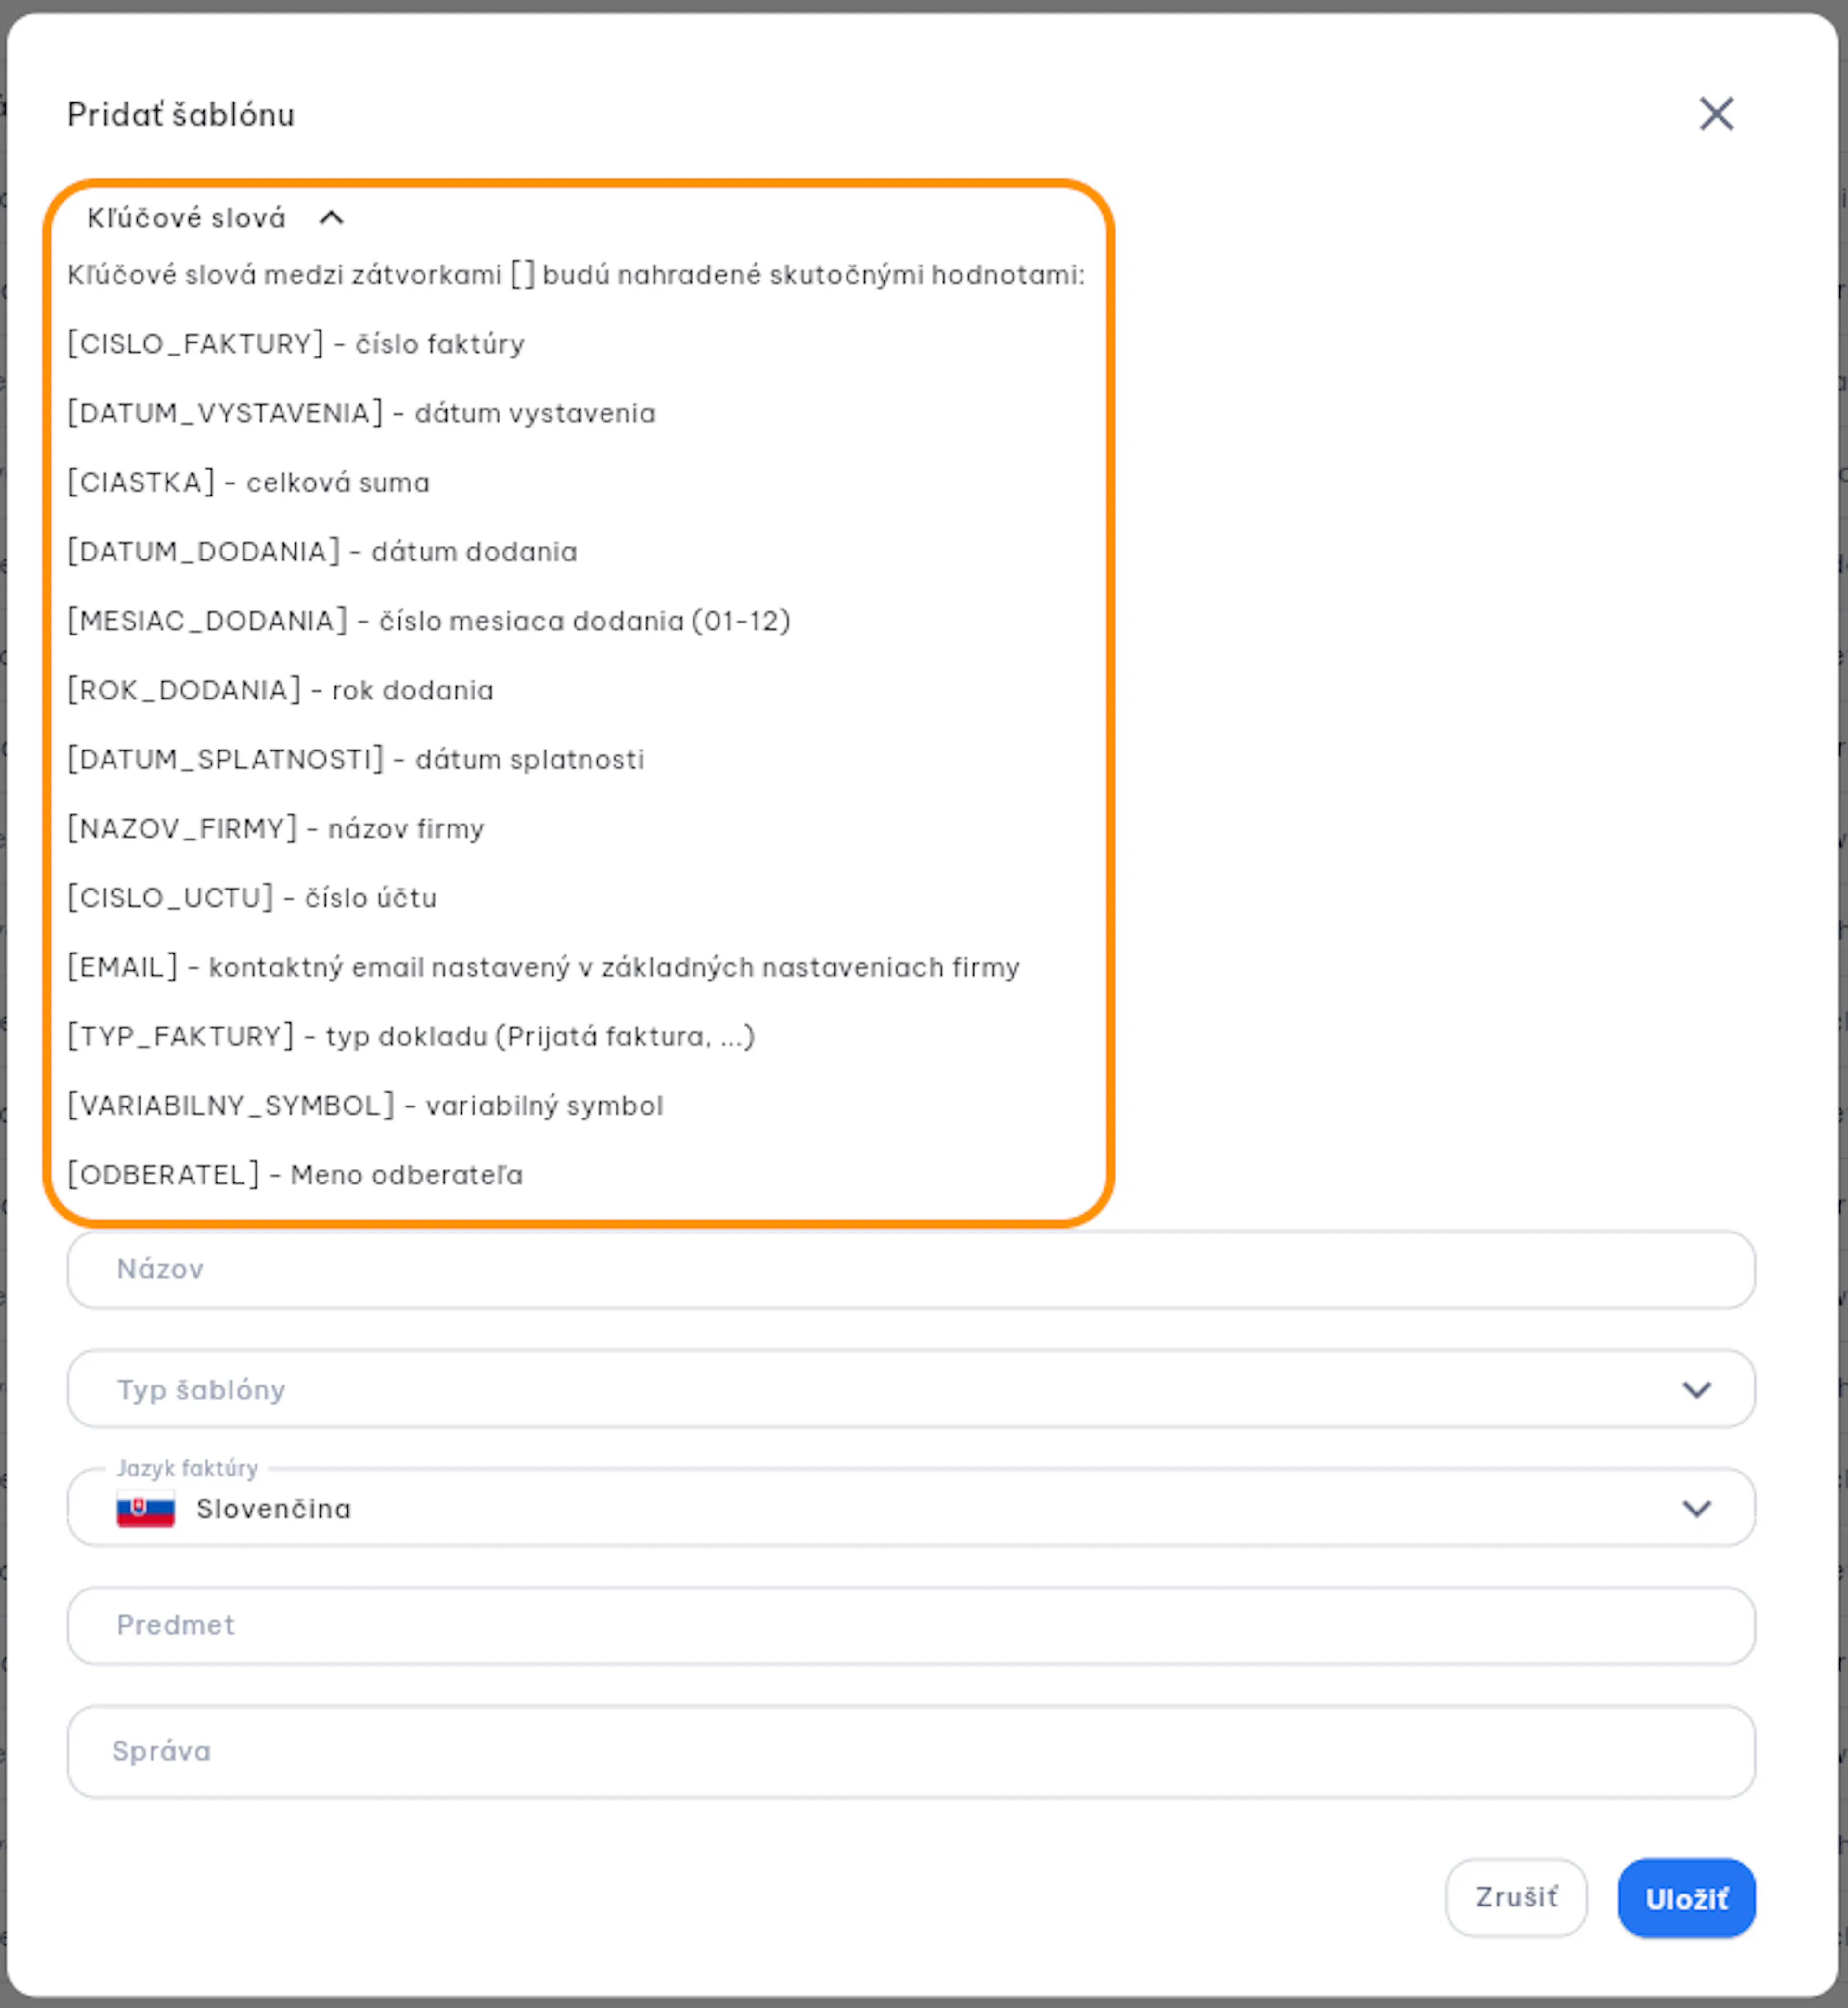1848x2008 pixels.
Task: Click the Názov input field
Action: [910, 1269]
